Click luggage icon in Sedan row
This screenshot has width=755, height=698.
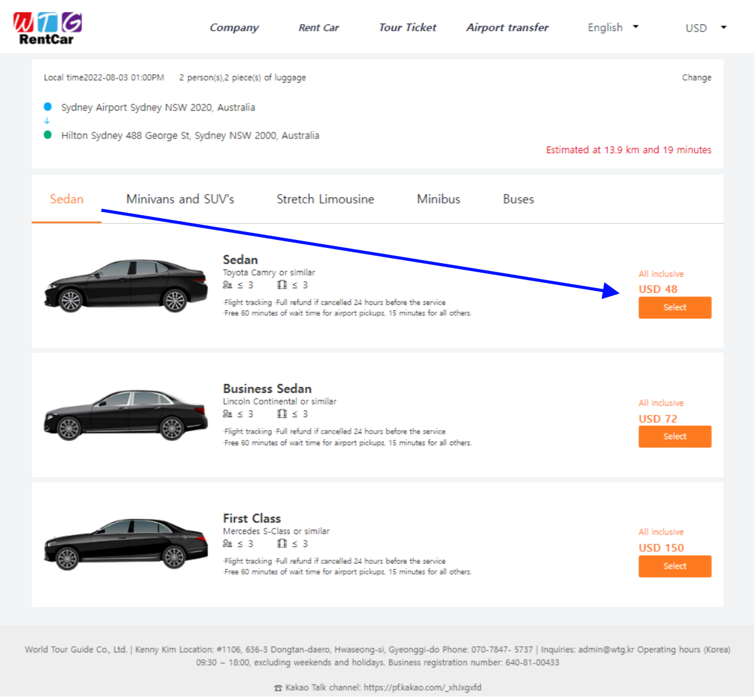pos(282,284)
